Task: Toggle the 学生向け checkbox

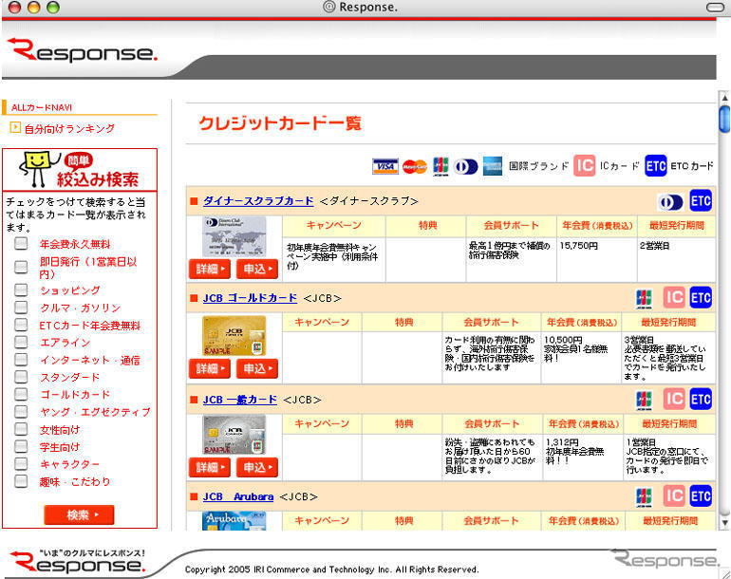Action: coord(21,447)
